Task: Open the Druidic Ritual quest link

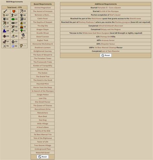Action: pos(43,33)
